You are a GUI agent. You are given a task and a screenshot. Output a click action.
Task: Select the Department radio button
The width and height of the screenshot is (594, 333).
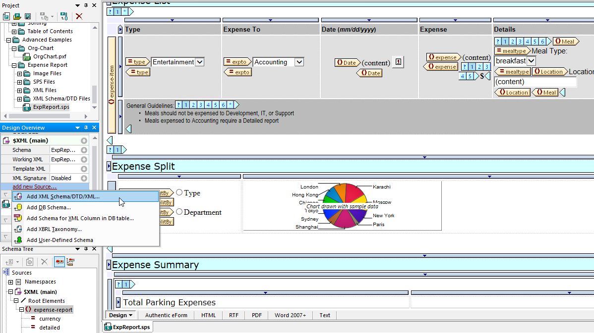pos(179,212)
